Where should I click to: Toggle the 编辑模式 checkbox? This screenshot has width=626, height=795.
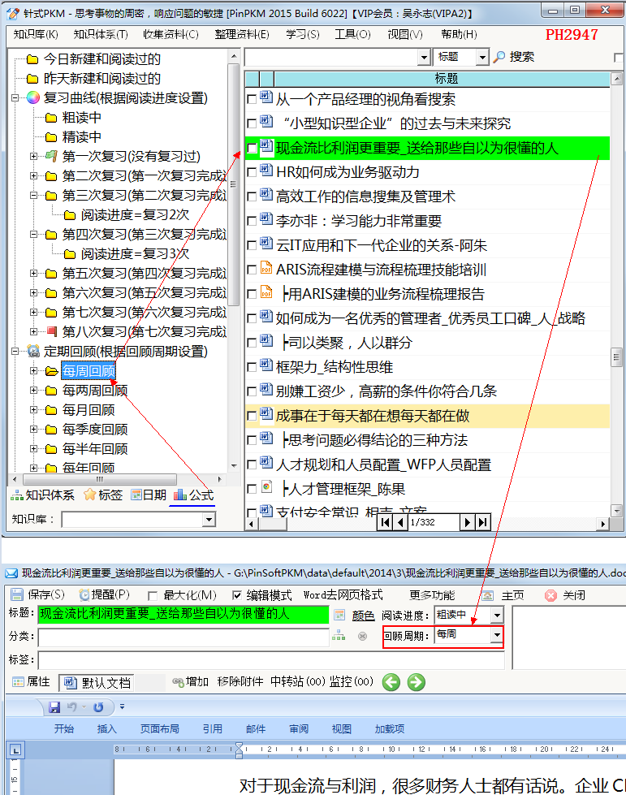pos(237,595)
